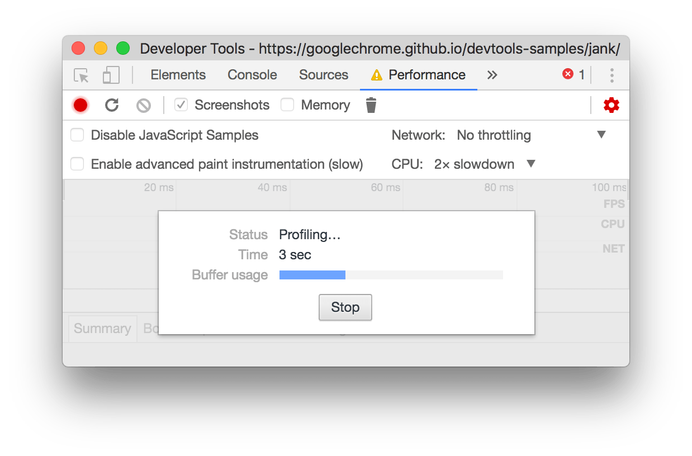Activate the inspect element picker icon
The width and height of the screenshot is (692, 456).
click(x=82, y=75)
